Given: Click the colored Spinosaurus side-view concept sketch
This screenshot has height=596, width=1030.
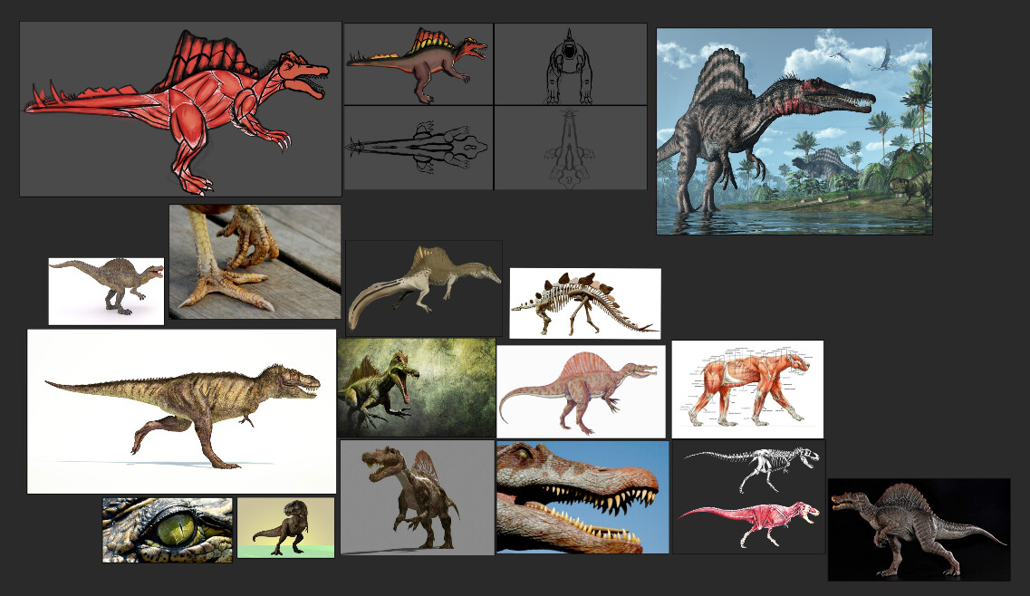Looking at the screenshot, I should 418,63.
